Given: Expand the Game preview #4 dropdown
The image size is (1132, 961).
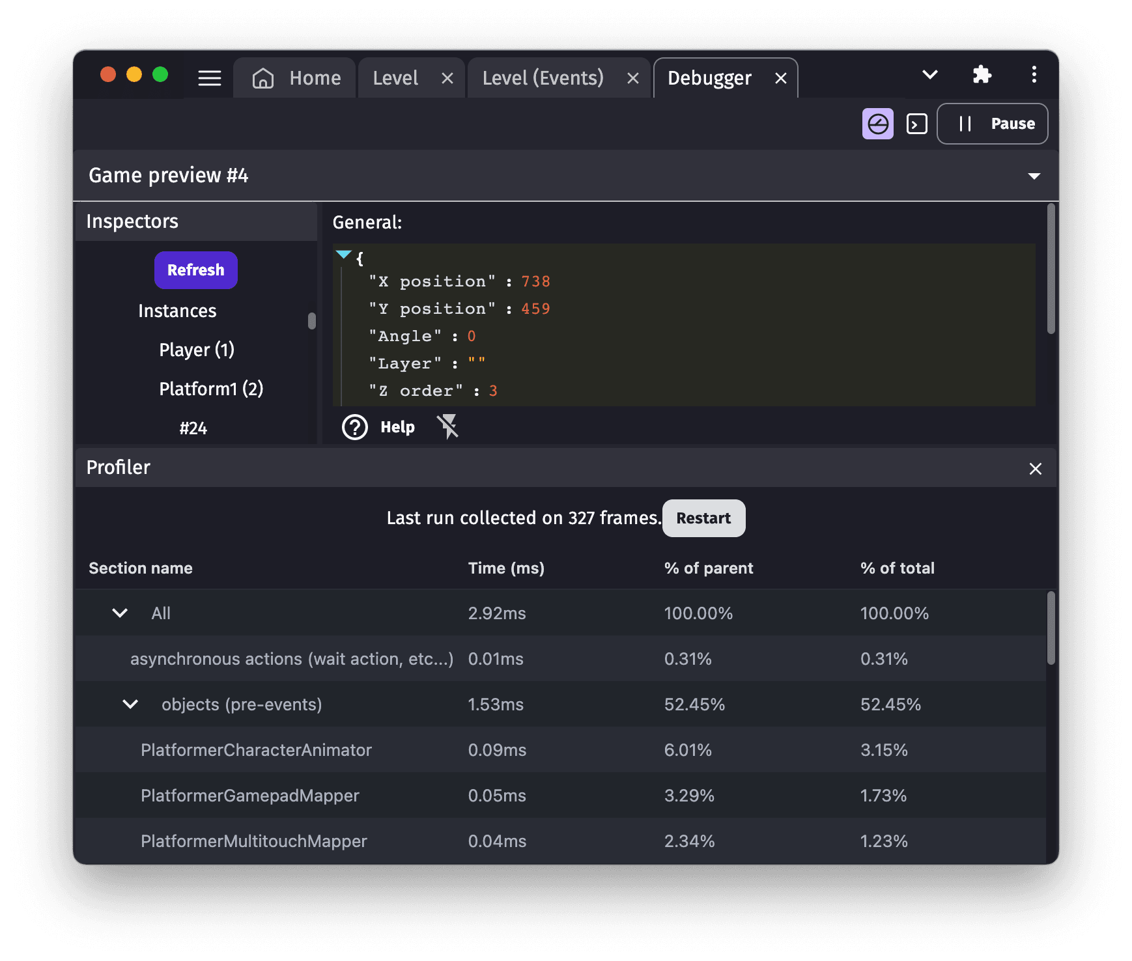Looking at the screenshot, I should click(1034, 176).
